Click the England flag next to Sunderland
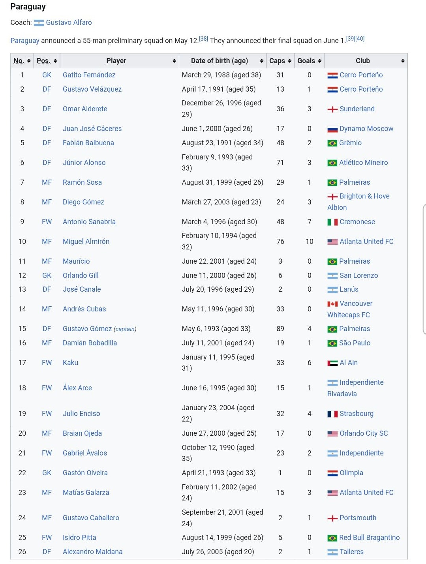426x564 pixels. click(x=332, y=109)
